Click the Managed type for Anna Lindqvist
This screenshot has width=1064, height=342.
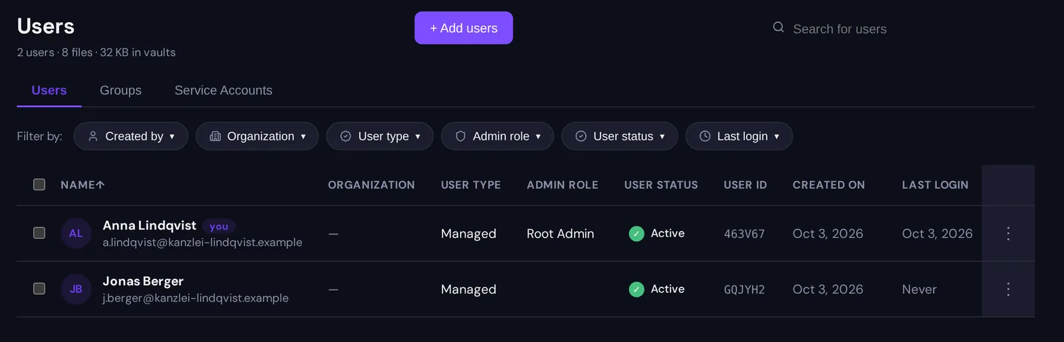coord(468,234)
